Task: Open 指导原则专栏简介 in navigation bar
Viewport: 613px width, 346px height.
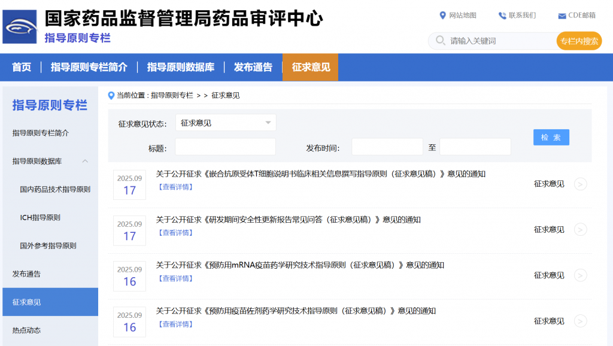Action: pos(89,67)
